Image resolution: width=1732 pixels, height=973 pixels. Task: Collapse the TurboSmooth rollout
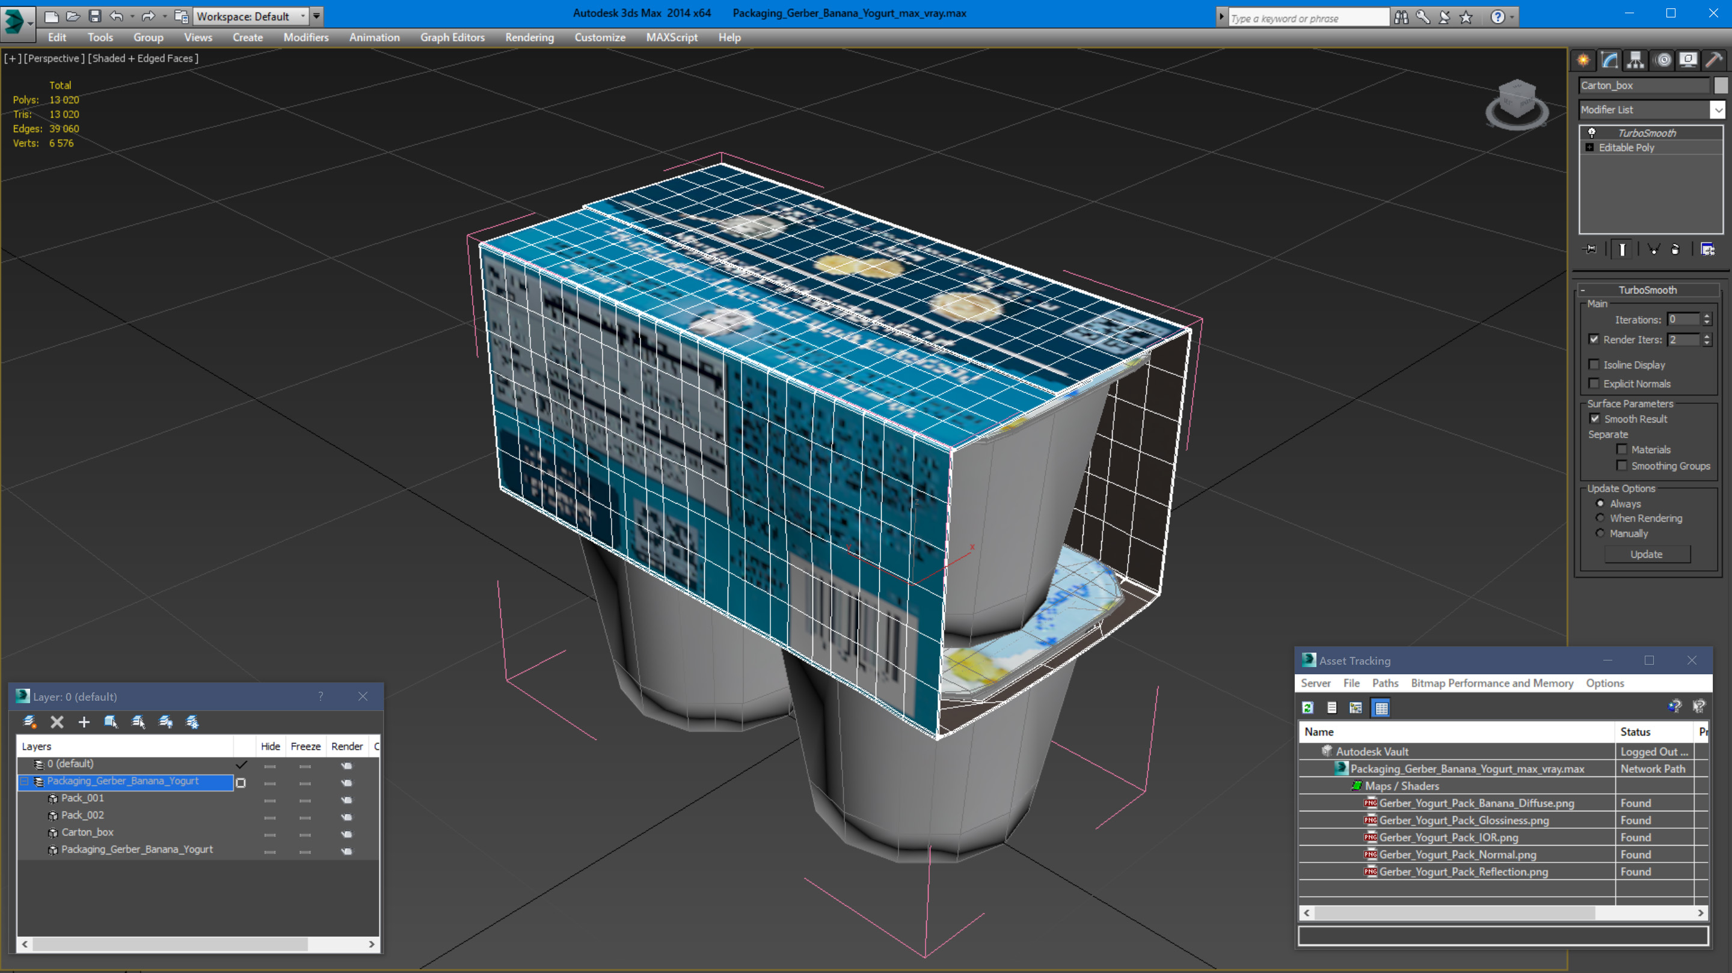point(1583,290)
